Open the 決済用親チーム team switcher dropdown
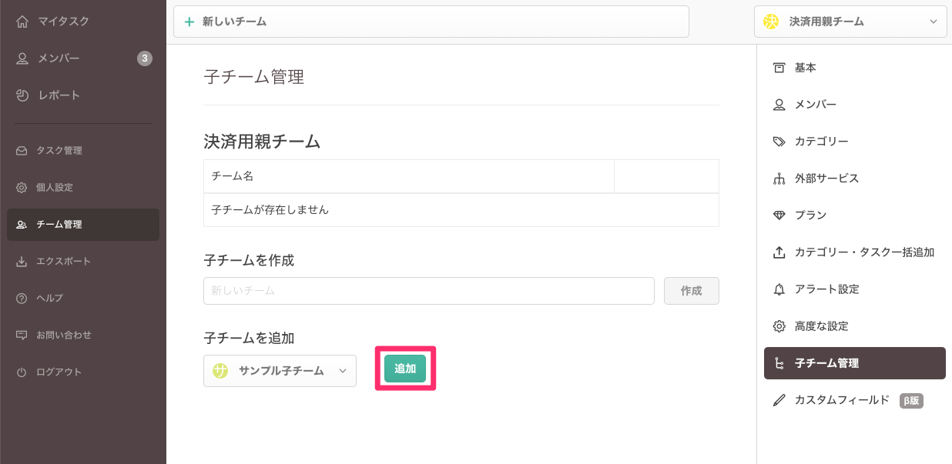The image size is (952, 464). [850, 22]
